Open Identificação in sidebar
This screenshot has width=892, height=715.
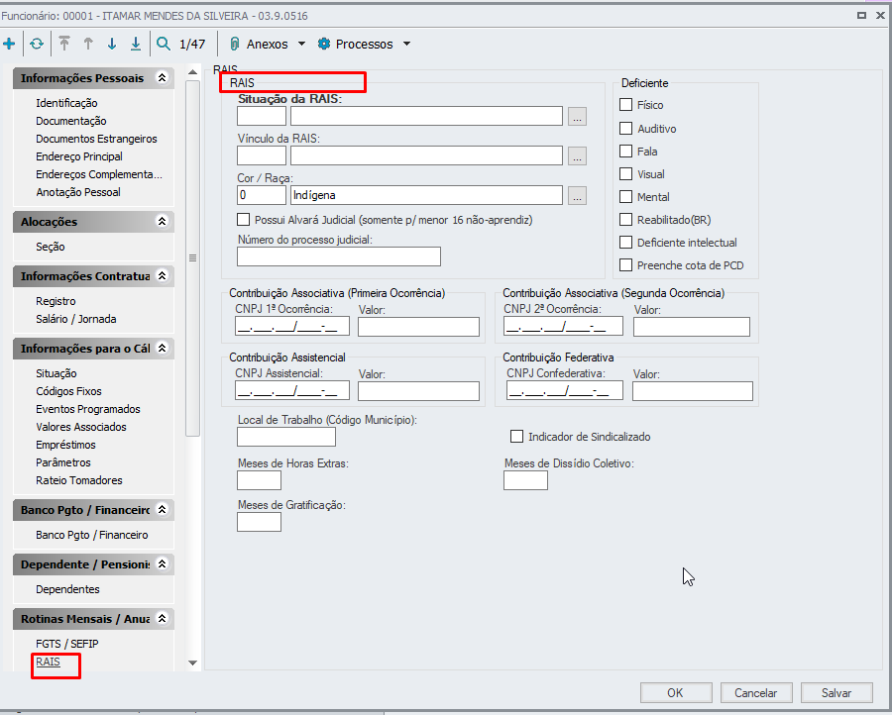tap(66, 103)
